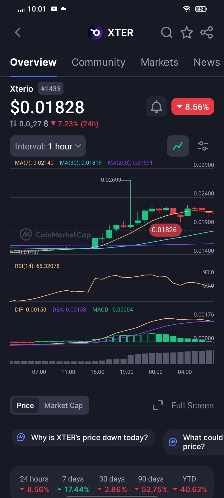The width and height of the screenshot is (224, 498).
Task: Tap the RSI(14): 65.32078 label
Action: click(x=37, y=266)
